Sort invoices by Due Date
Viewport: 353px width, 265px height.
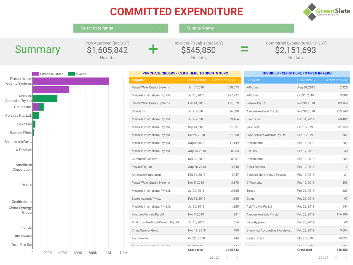pyautogui.click(x=304, y=80)
